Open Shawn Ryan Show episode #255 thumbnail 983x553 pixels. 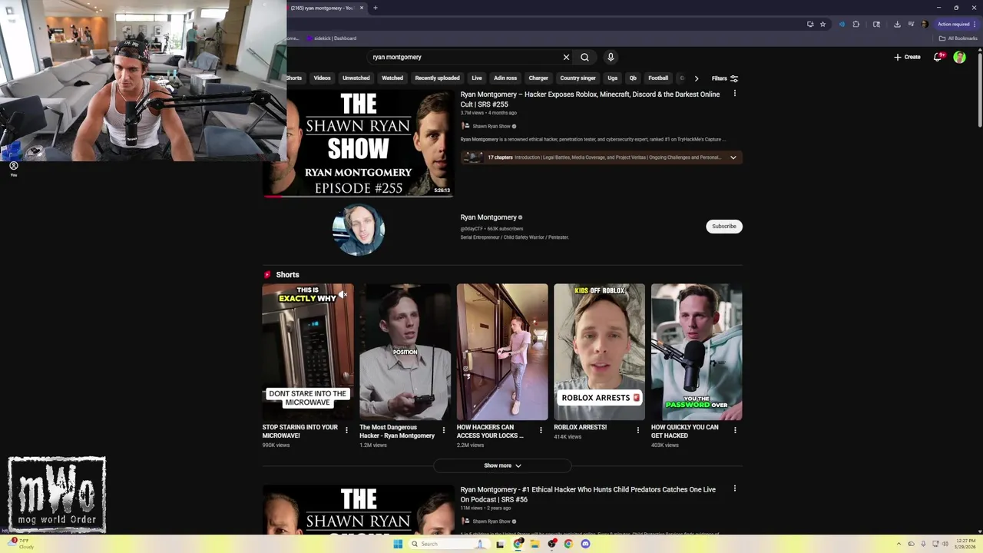358,143
